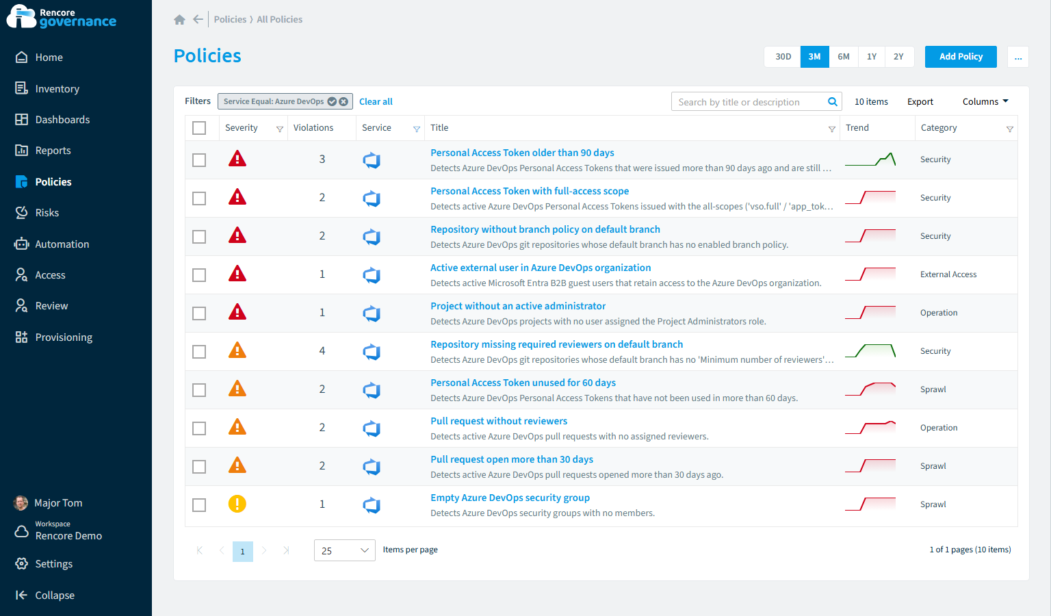Open Provisioning in sidebar

pos(54,337)
